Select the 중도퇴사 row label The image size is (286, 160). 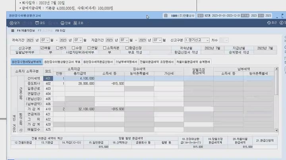pyautogui.click(x=34, y=83)
